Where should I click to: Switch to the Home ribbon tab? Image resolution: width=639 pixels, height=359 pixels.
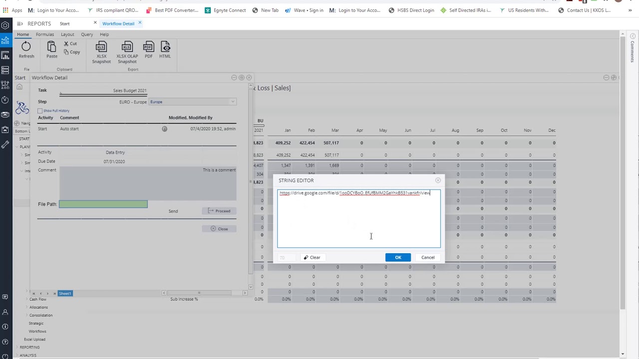click(x=23, y=34)
